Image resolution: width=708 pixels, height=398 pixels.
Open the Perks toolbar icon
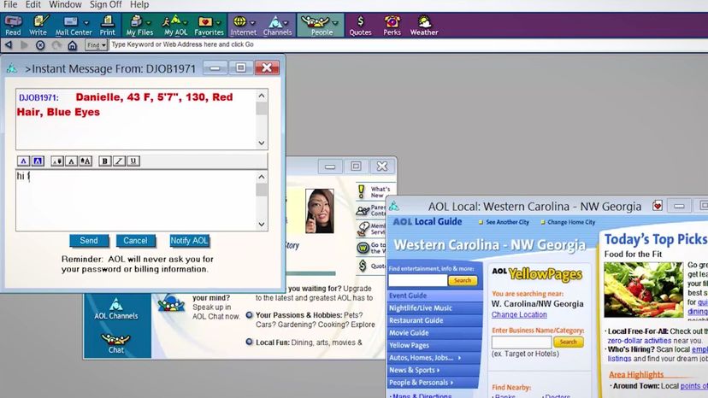tap(392, 26)
